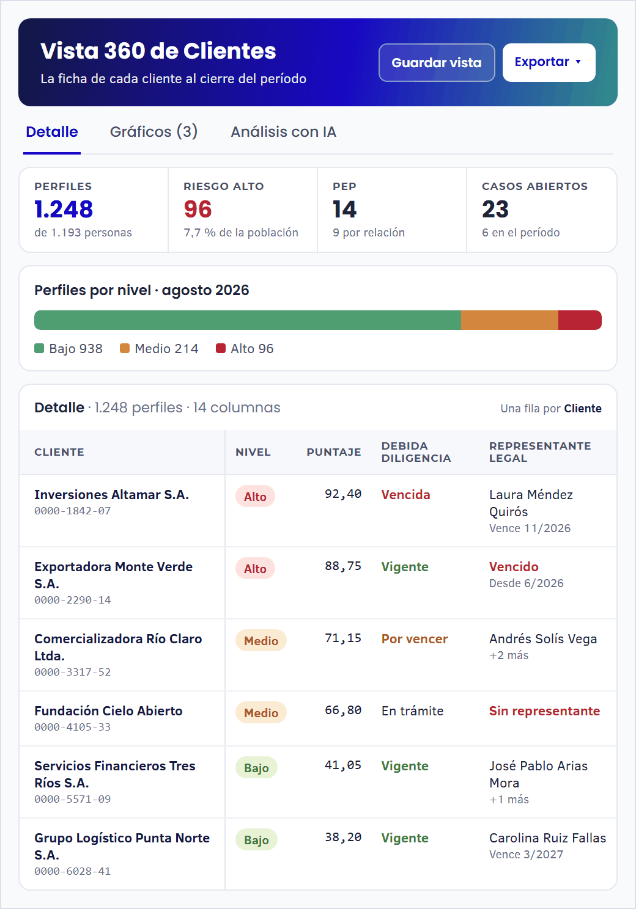Open client Exportadora Monte Verde S.A.
The height and width of the screenshot is (909, 636).
point(114,575)
